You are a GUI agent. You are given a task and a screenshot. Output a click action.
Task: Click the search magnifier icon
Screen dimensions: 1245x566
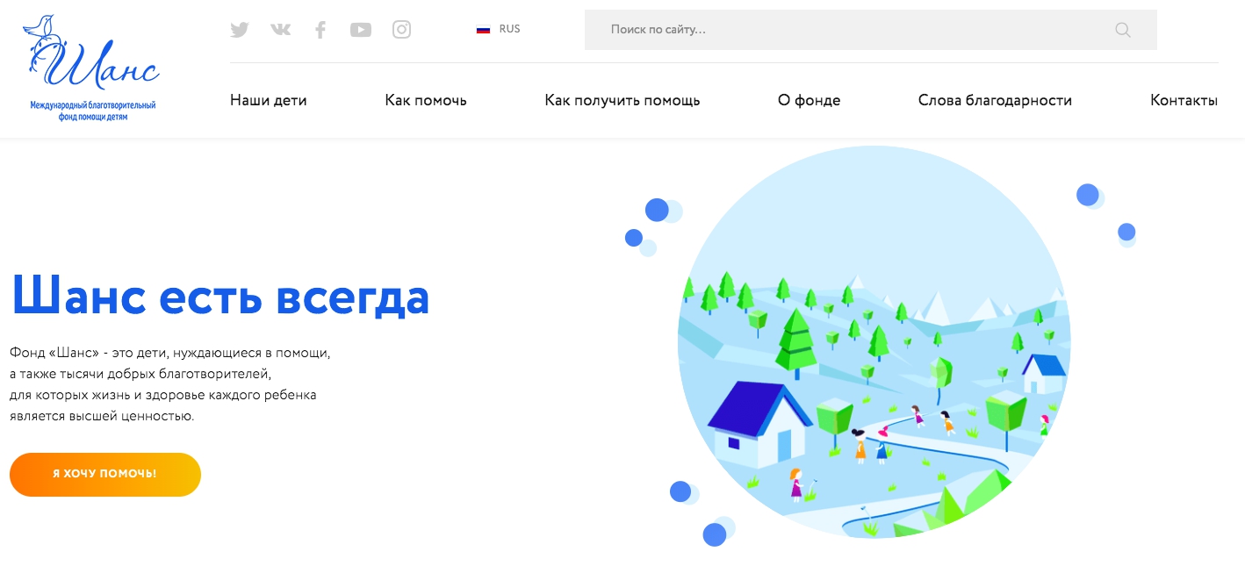1123,30
